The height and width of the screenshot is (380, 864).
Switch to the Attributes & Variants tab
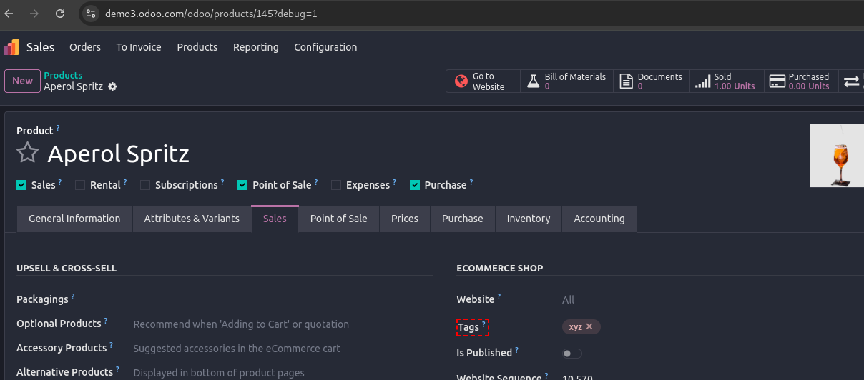pyautogui.click(x=192, y=219)
